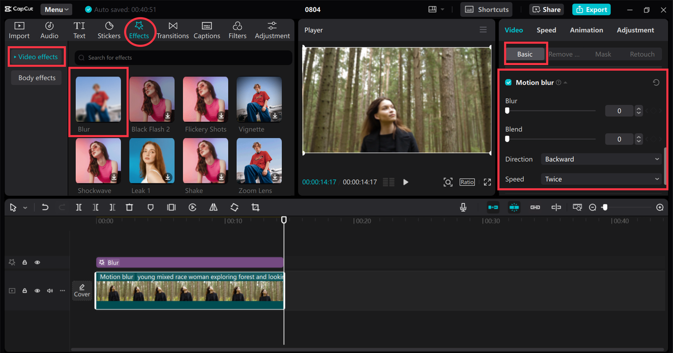This screenshot has width=673, height=353.
Task: Click the fullscreen player icon
Action: (487, 182)
